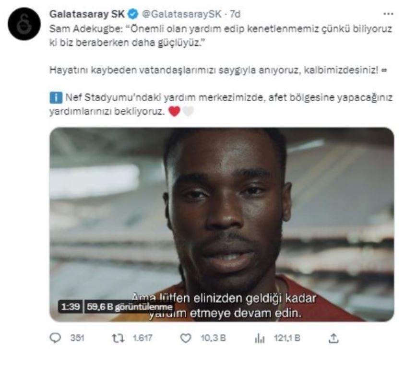Open the three-dot more options menu
The width and height of the screenshot is (405, 365).
388,14
